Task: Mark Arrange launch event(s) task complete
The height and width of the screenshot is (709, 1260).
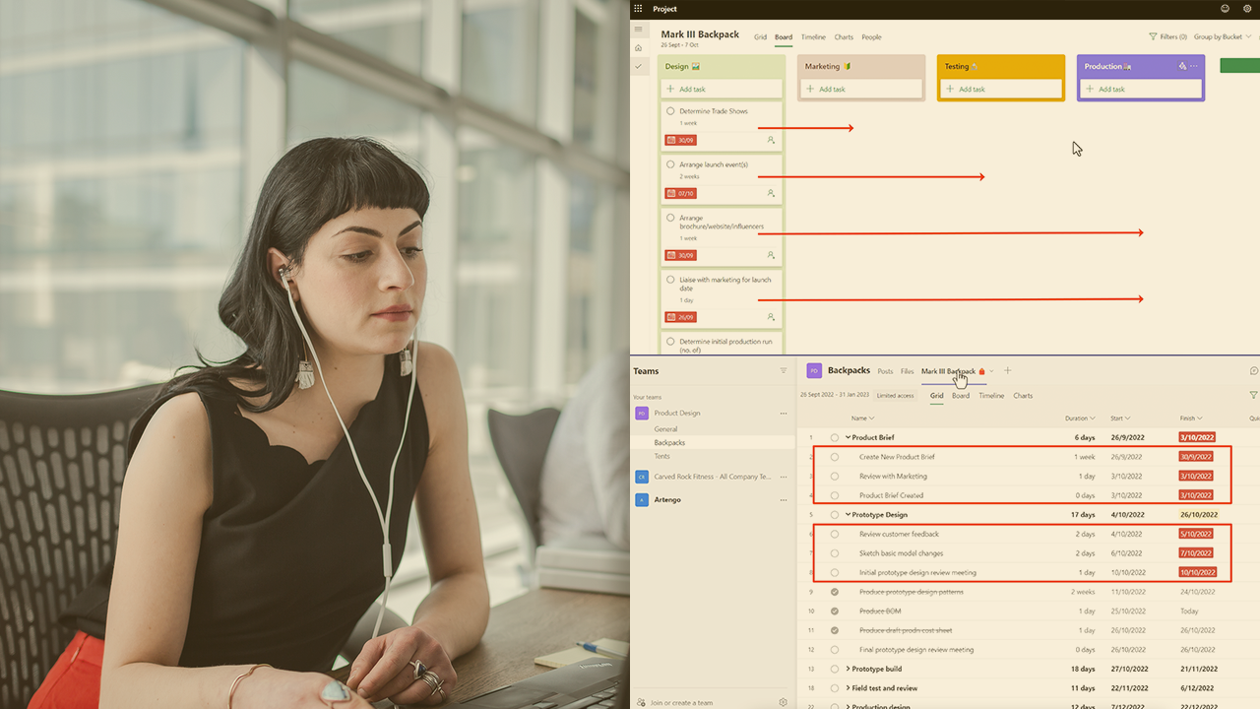Action: 670,164
